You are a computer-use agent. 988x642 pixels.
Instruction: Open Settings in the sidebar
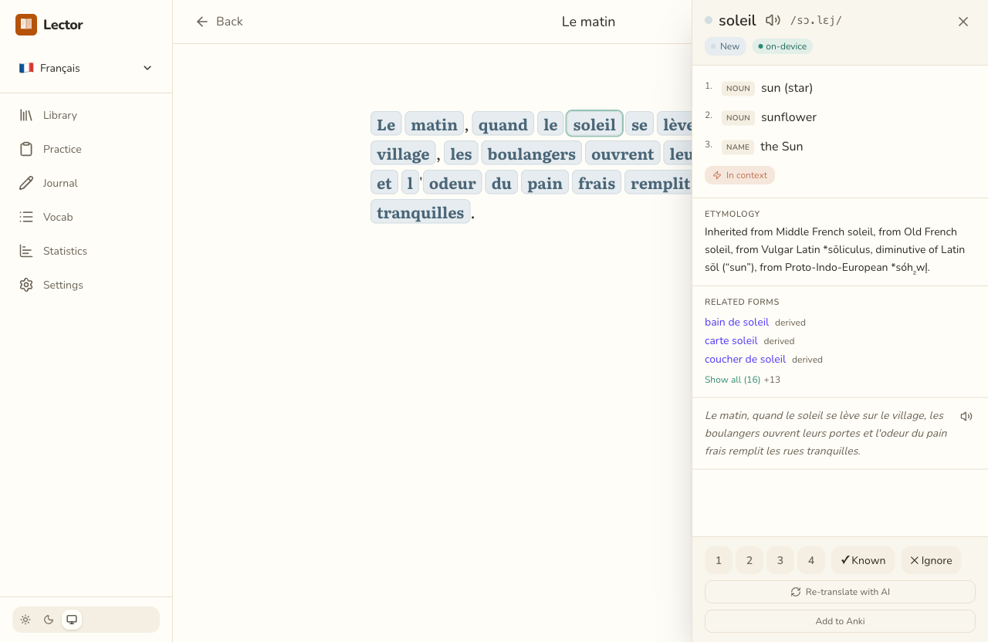point(86,285)
